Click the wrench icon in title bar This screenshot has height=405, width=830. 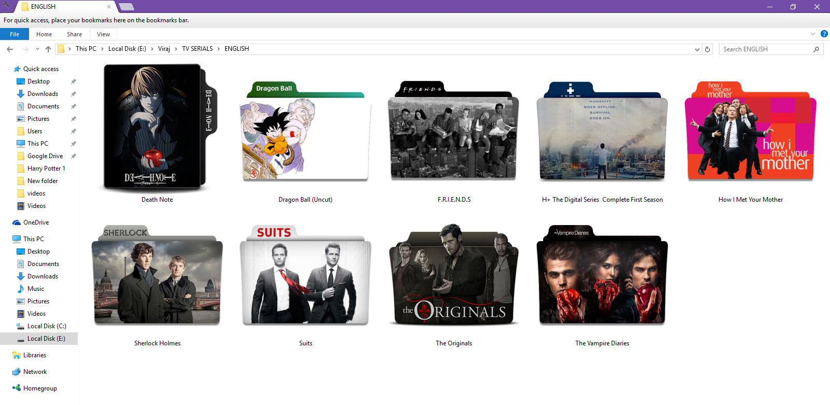pos(6,5)
